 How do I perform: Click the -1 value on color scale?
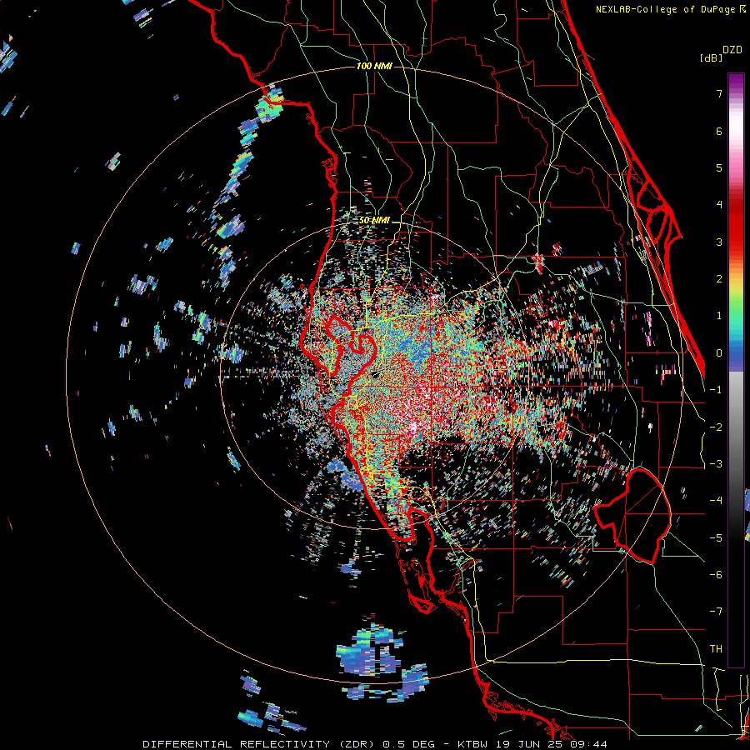pos(716,390)
